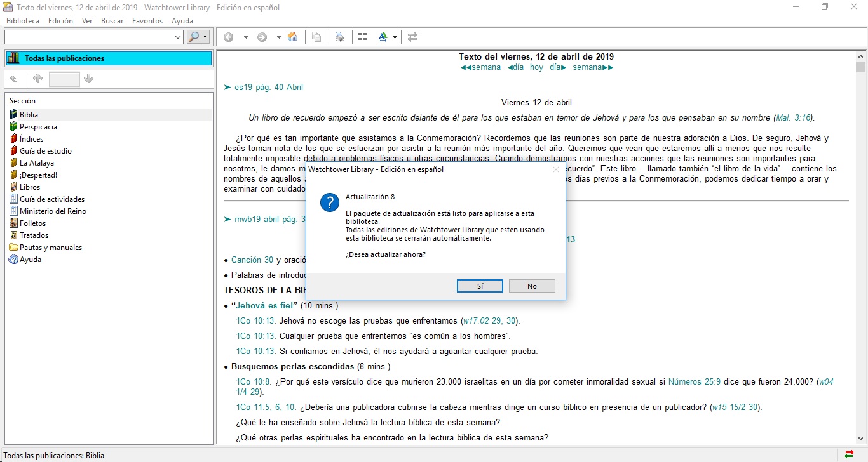Click the down arrow beside number box

click(x=88, y=79)
